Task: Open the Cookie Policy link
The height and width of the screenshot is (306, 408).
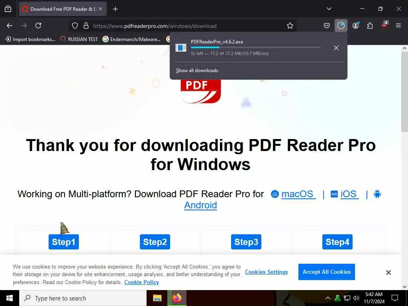Action: coord(141,282)
